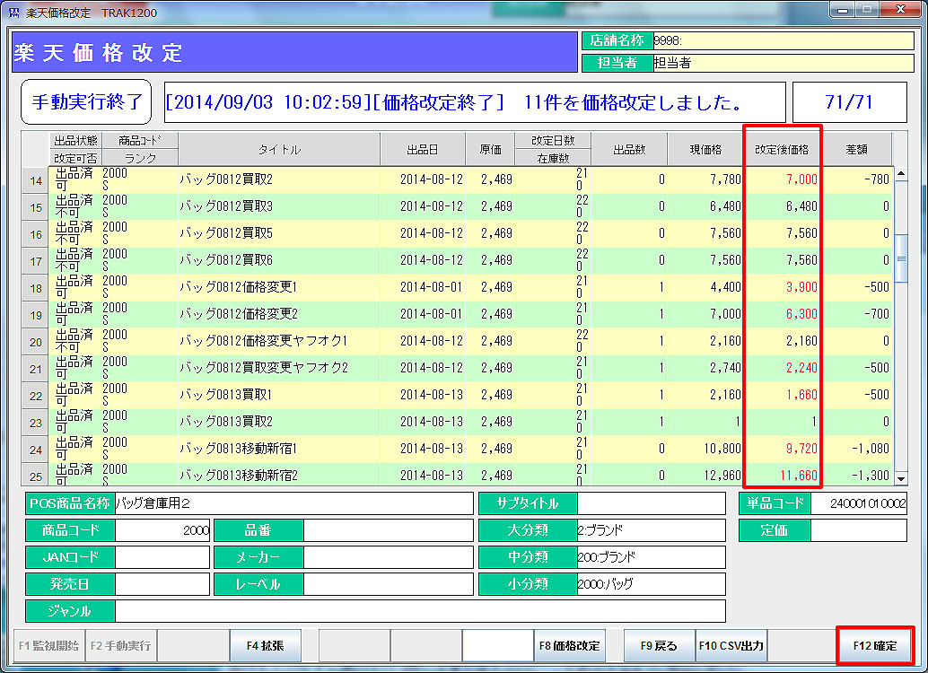Select row 18 バッグ0812価格変更1
This screenshot has height=673, width=928.
pos(278,287)
